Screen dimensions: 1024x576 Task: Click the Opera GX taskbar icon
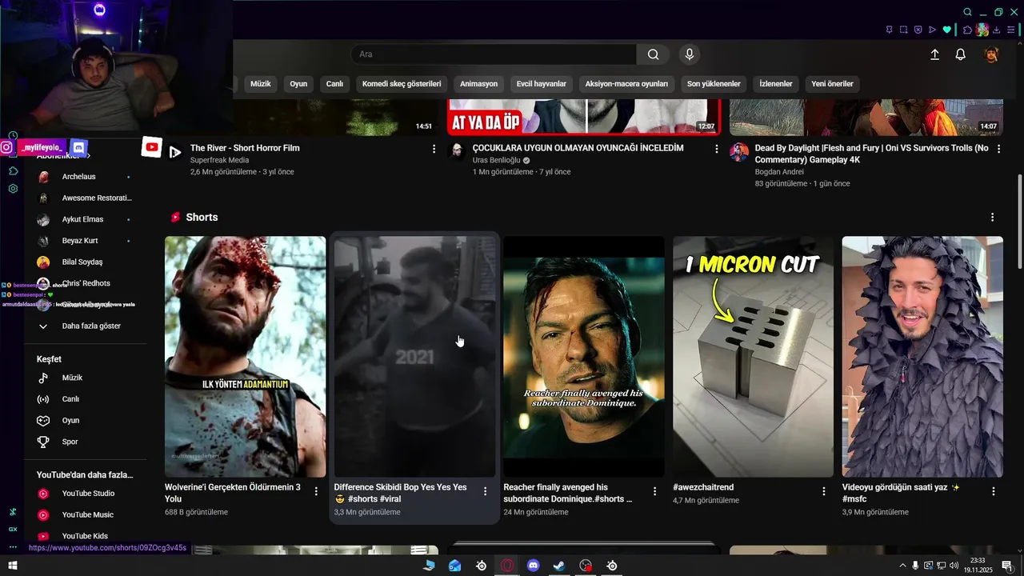[507, 566]
